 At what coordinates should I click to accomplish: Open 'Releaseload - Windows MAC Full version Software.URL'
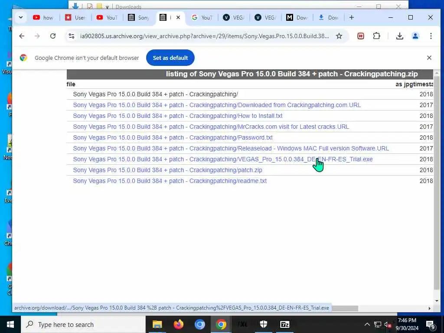pos(231,148)
